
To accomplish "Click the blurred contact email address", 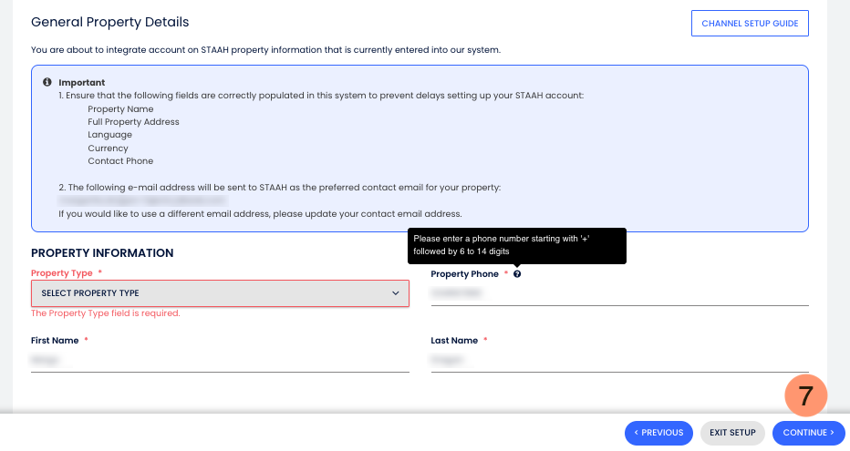I will (x=143, y=200).
